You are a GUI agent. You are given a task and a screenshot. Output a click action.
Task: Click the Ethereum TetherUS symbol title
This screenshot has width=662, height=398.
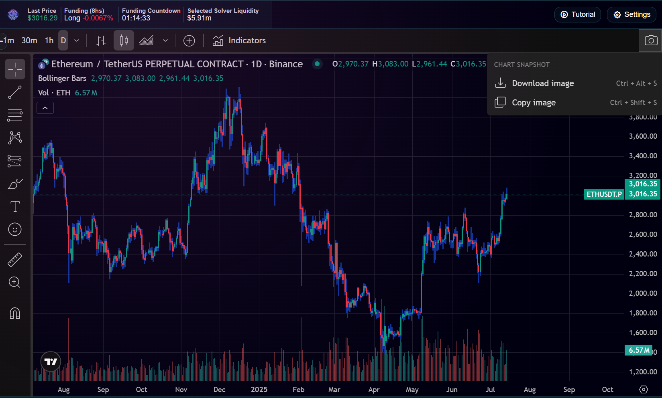(x=177, y=64)
